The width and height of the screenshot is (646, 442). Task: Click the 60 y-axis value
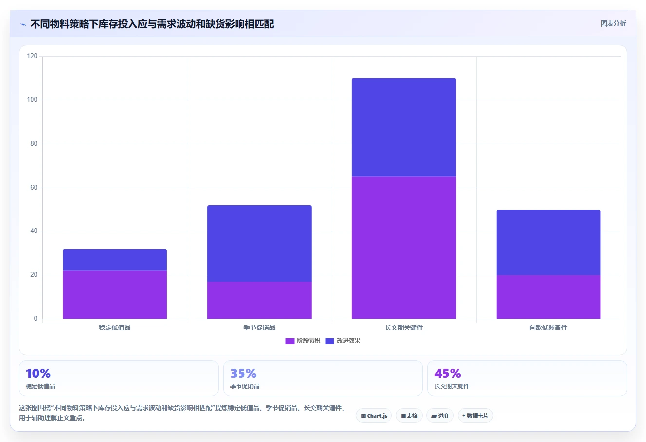[x=34, y=188]
